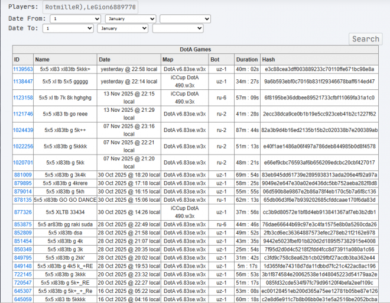Open the Date From day dropdown
The image size is (390, 303).
click(76, 19)
